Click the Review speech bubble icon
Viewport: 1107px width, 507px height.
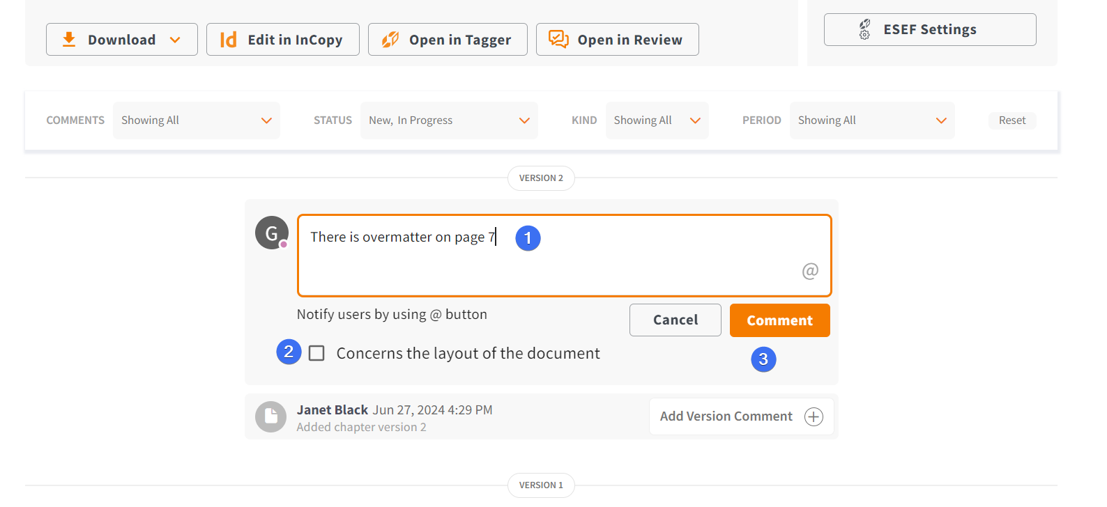pyautogui.click(x=558, y=39)
